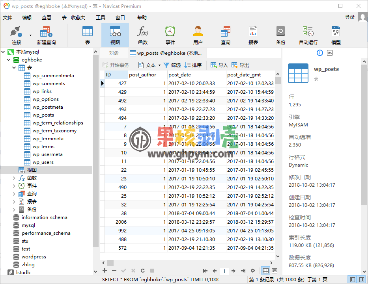
Task: Collapse the 本地mysql connection node
Action: 3,52
